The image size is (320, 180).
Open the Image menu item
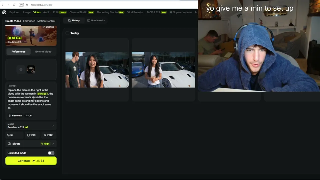pos(27,12)
